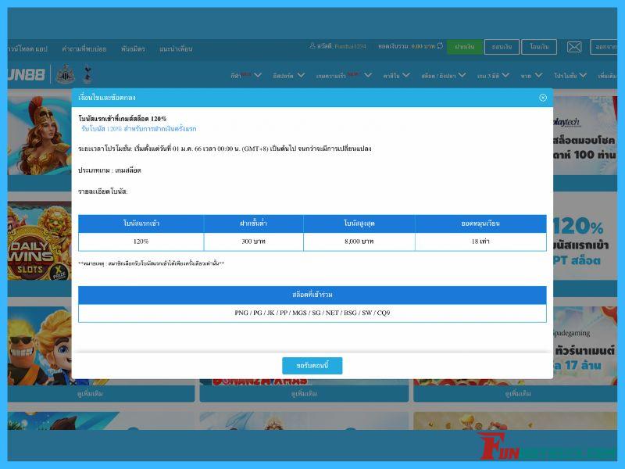Expand the สล็อต / ยิงปลา dropdown

pyautogui.click(x=443, y=75)
